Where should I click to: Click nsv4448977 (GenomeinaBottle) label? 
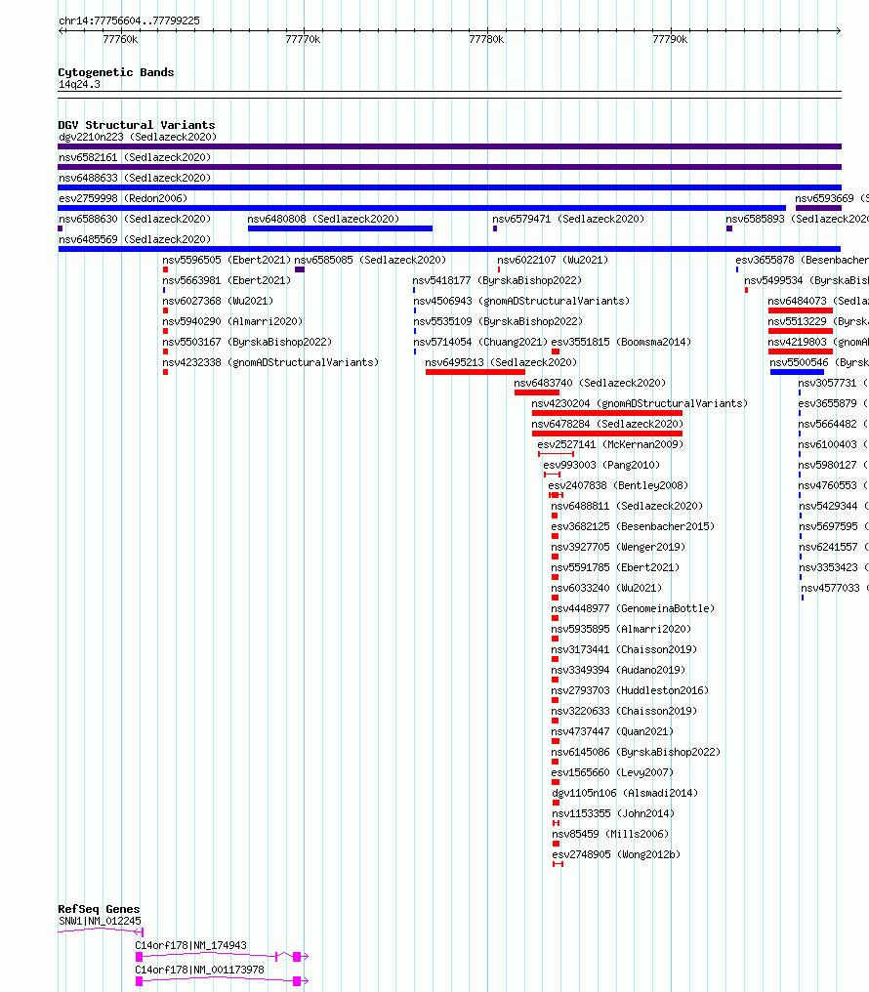(x=633, y=608)
